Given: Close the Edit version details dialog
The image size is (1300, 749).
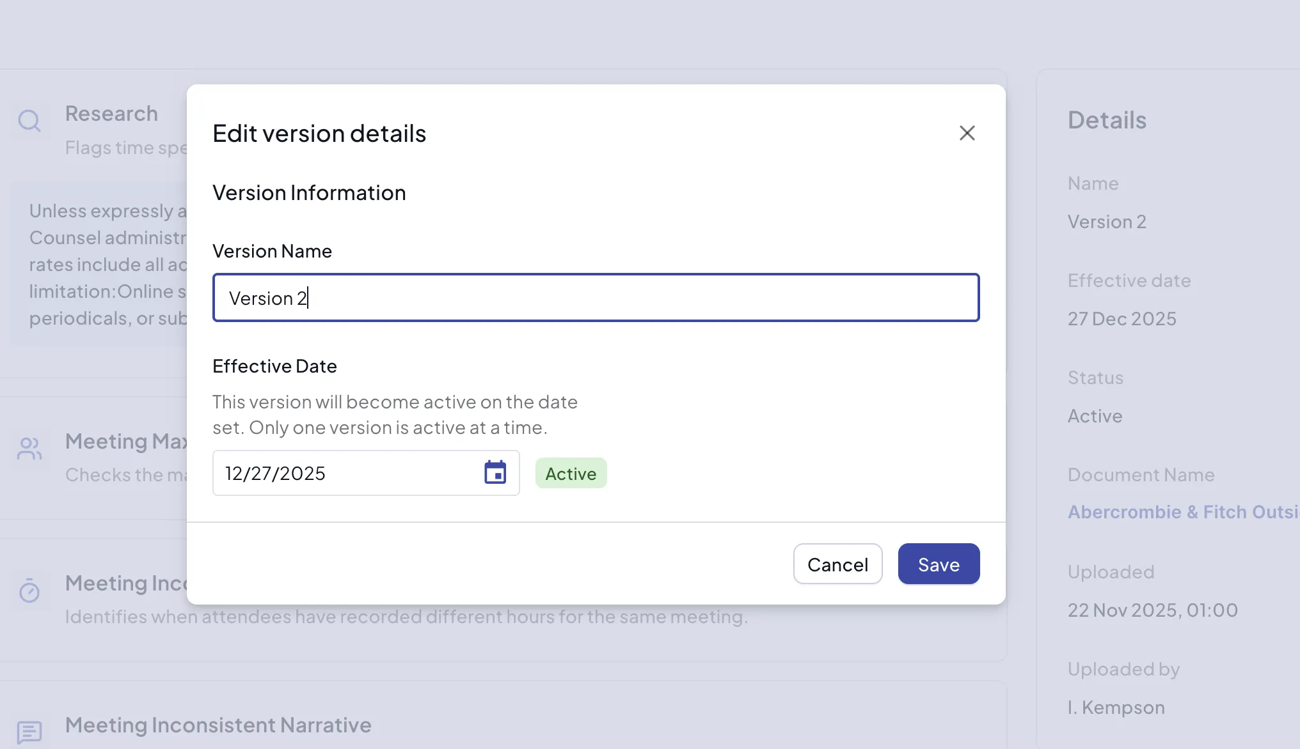Looking at the screenshot, I should tap(967, 133).
